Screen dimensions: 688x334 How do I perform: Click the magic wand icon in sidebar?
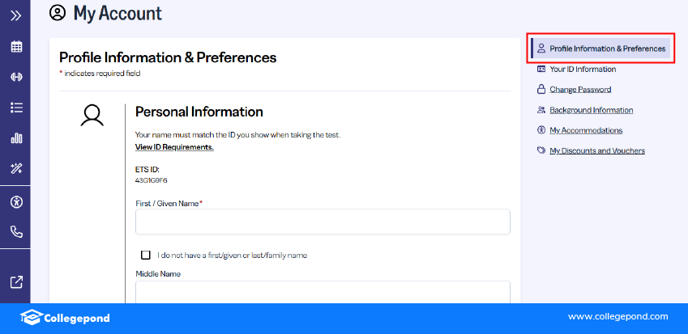point(15,168)
